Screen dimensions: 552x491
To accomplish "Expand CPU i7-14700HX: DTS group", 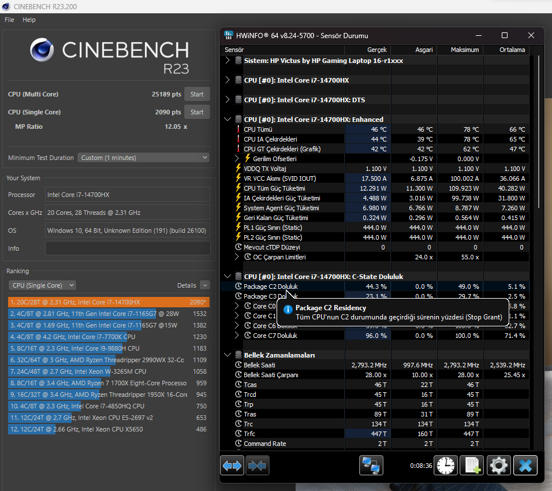I will (x=227, y=100).
